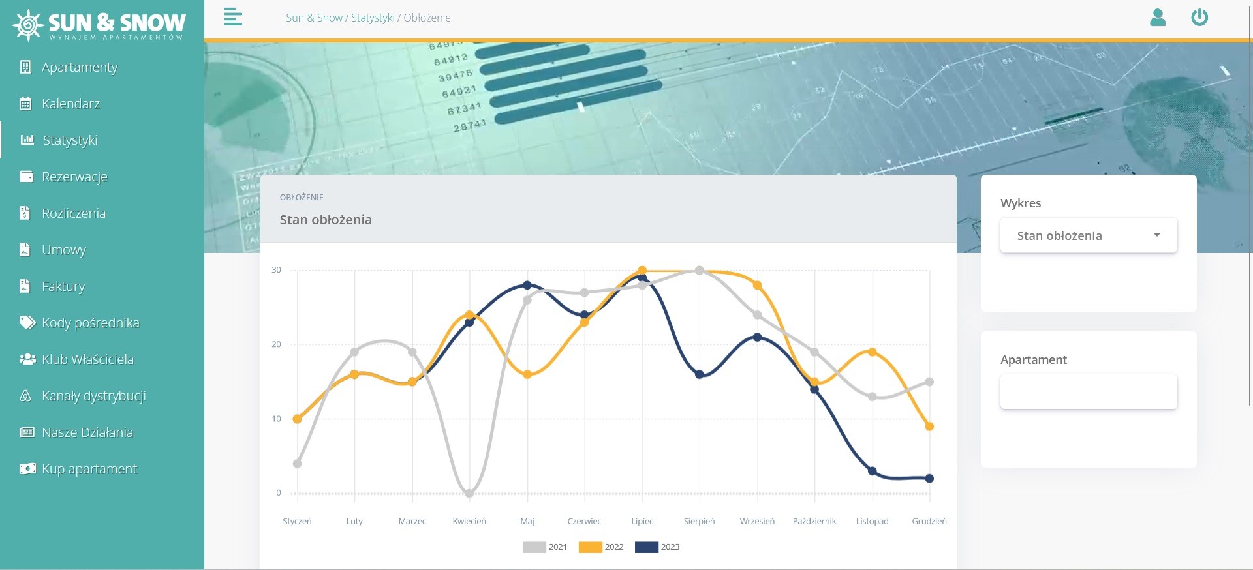Open the Stan obłożenia chart dropdown

pos(1088,235)
